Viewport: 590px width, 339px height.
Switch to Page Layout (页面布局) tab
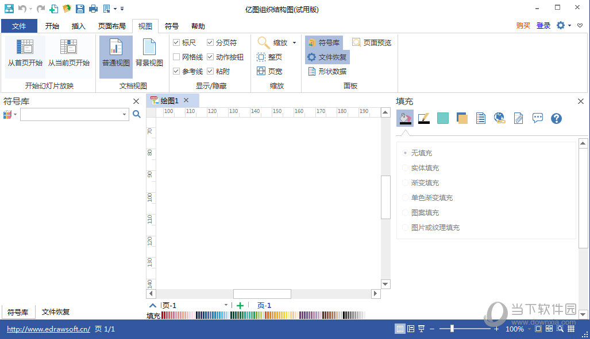(111, 26)
